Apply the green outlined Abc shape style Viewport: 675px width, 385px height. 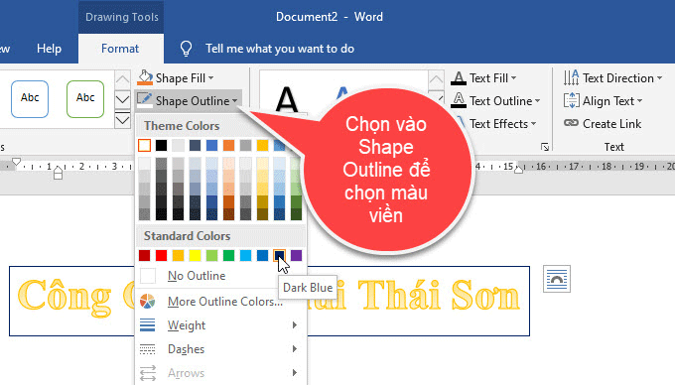point(85,98)
